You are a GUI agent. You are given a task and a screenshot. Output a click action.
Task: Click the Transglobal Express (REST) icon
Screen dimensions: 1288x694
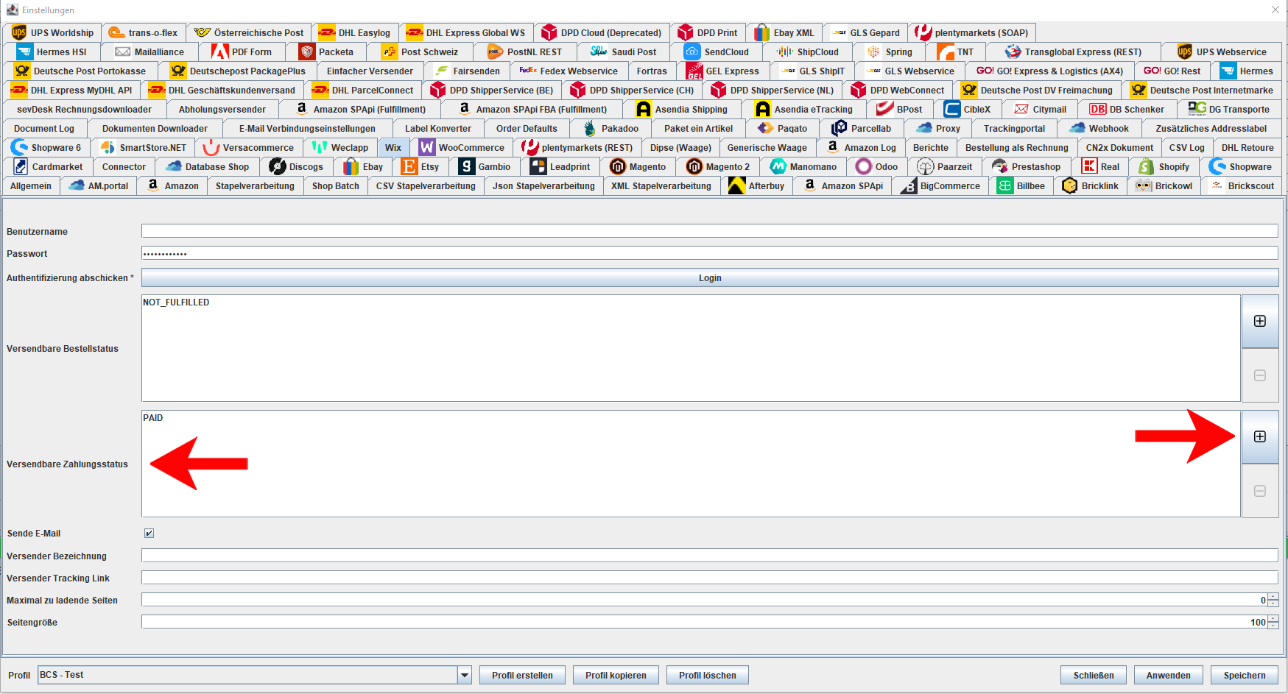click(x=1013, y=52)
